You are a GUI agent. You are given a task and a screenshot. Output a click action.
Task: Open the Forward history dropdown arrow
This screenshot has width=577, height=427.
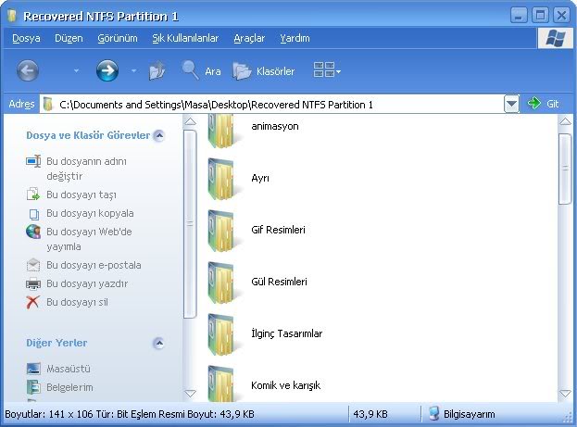click(134, 70)
